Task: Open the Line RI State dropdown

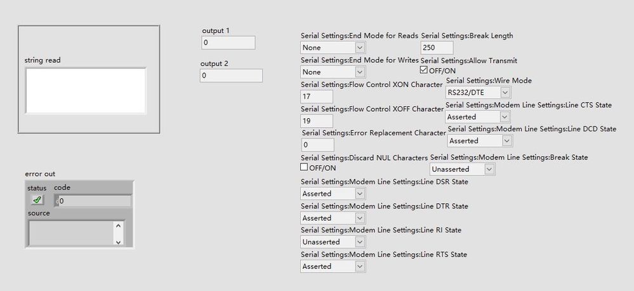Action: pyautogui.click(x=360, y=242)
